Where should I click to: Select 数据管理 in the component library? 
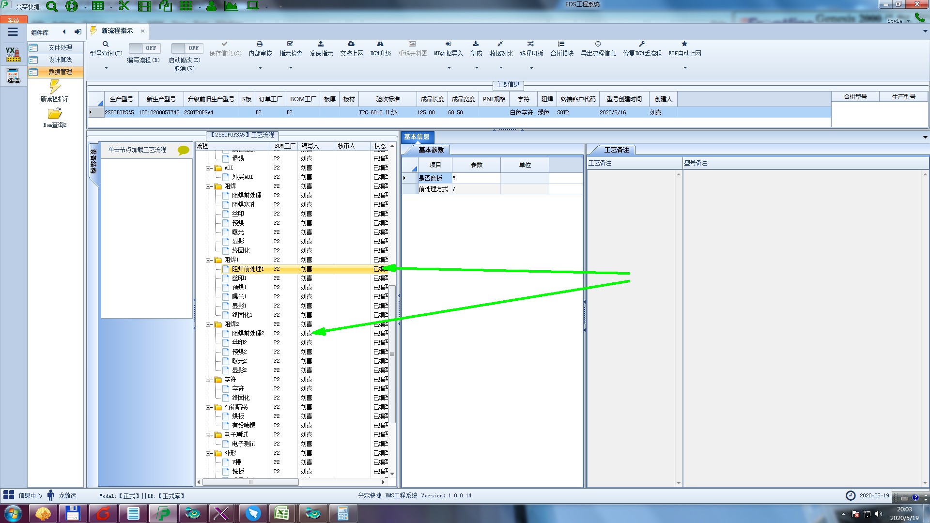(60, 72)
